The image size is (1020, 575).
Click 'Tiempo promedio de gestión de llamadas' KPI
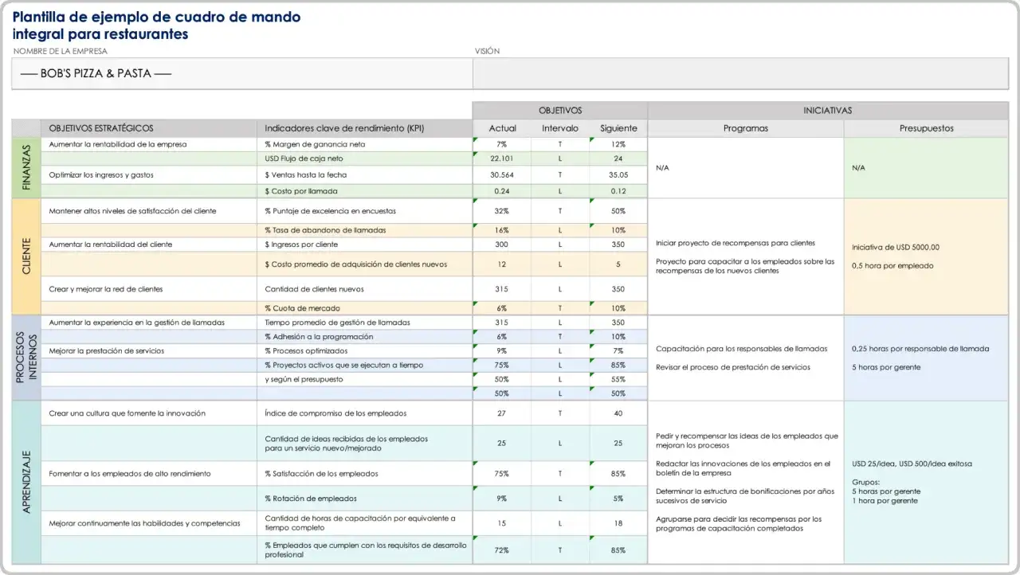(338, 323)
